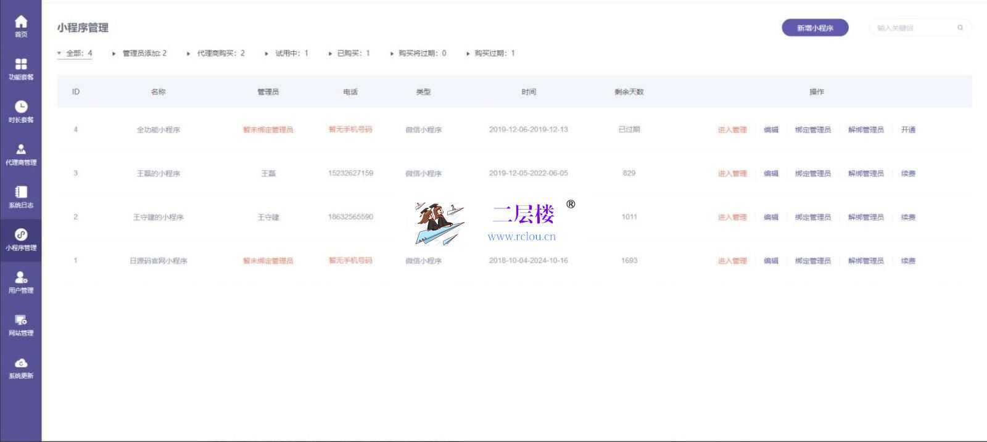Click the search magnifier icon
This screenshot has height=442, width=987.
(960, 28)
